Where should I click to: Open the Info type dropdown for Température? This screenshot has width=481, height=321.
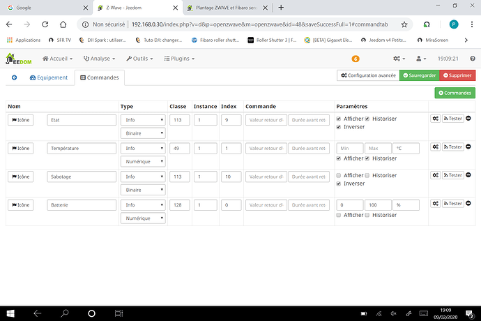coord(142,148)
